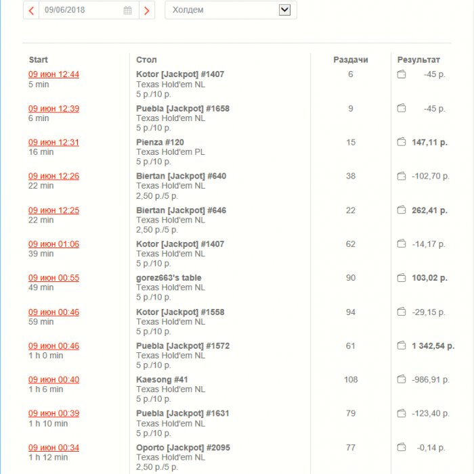Viewport: 474px width, 474px height.
Task: Click the wallet icon beside the 147,11 р. result
Action: pos(402,142)
